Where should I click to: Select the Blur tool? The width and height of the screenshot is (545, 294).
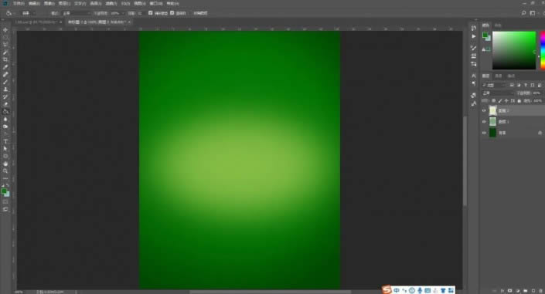pyautogui.click(x=5, y=119)
